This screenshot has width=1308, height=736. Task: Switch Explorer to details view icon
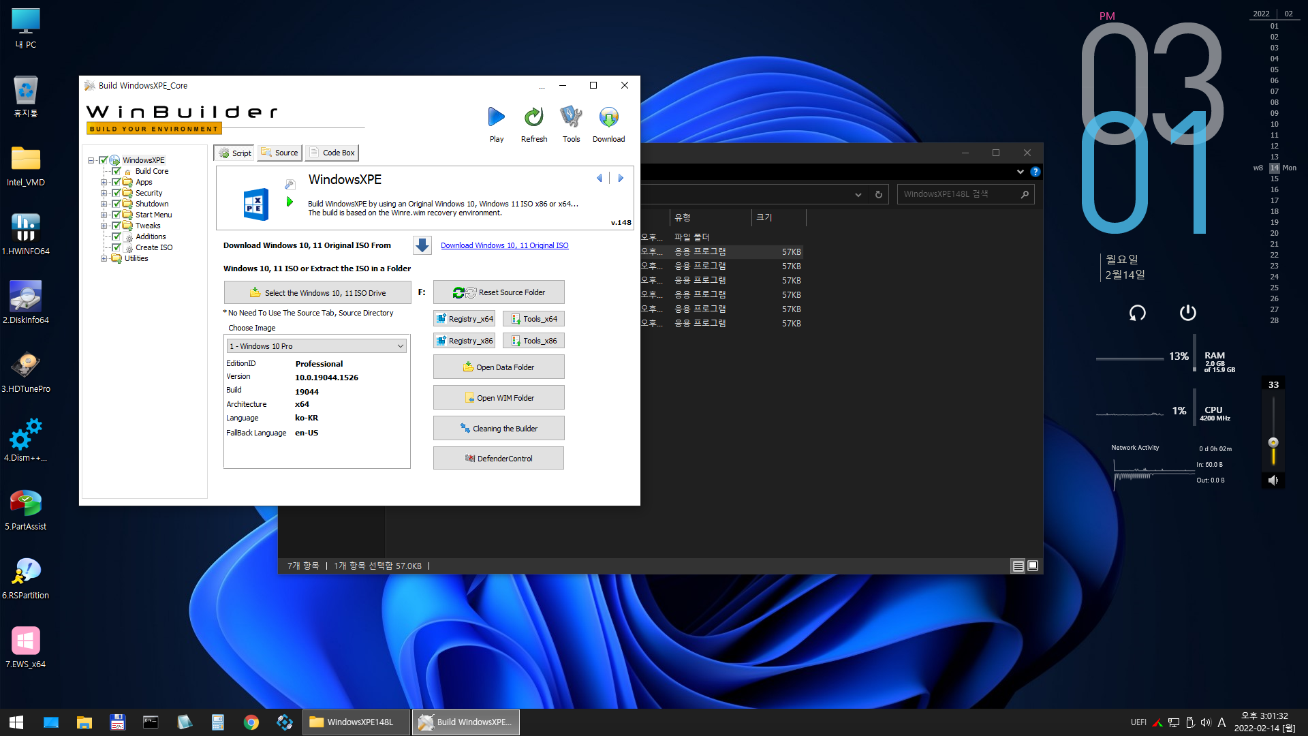point(1018,566)
